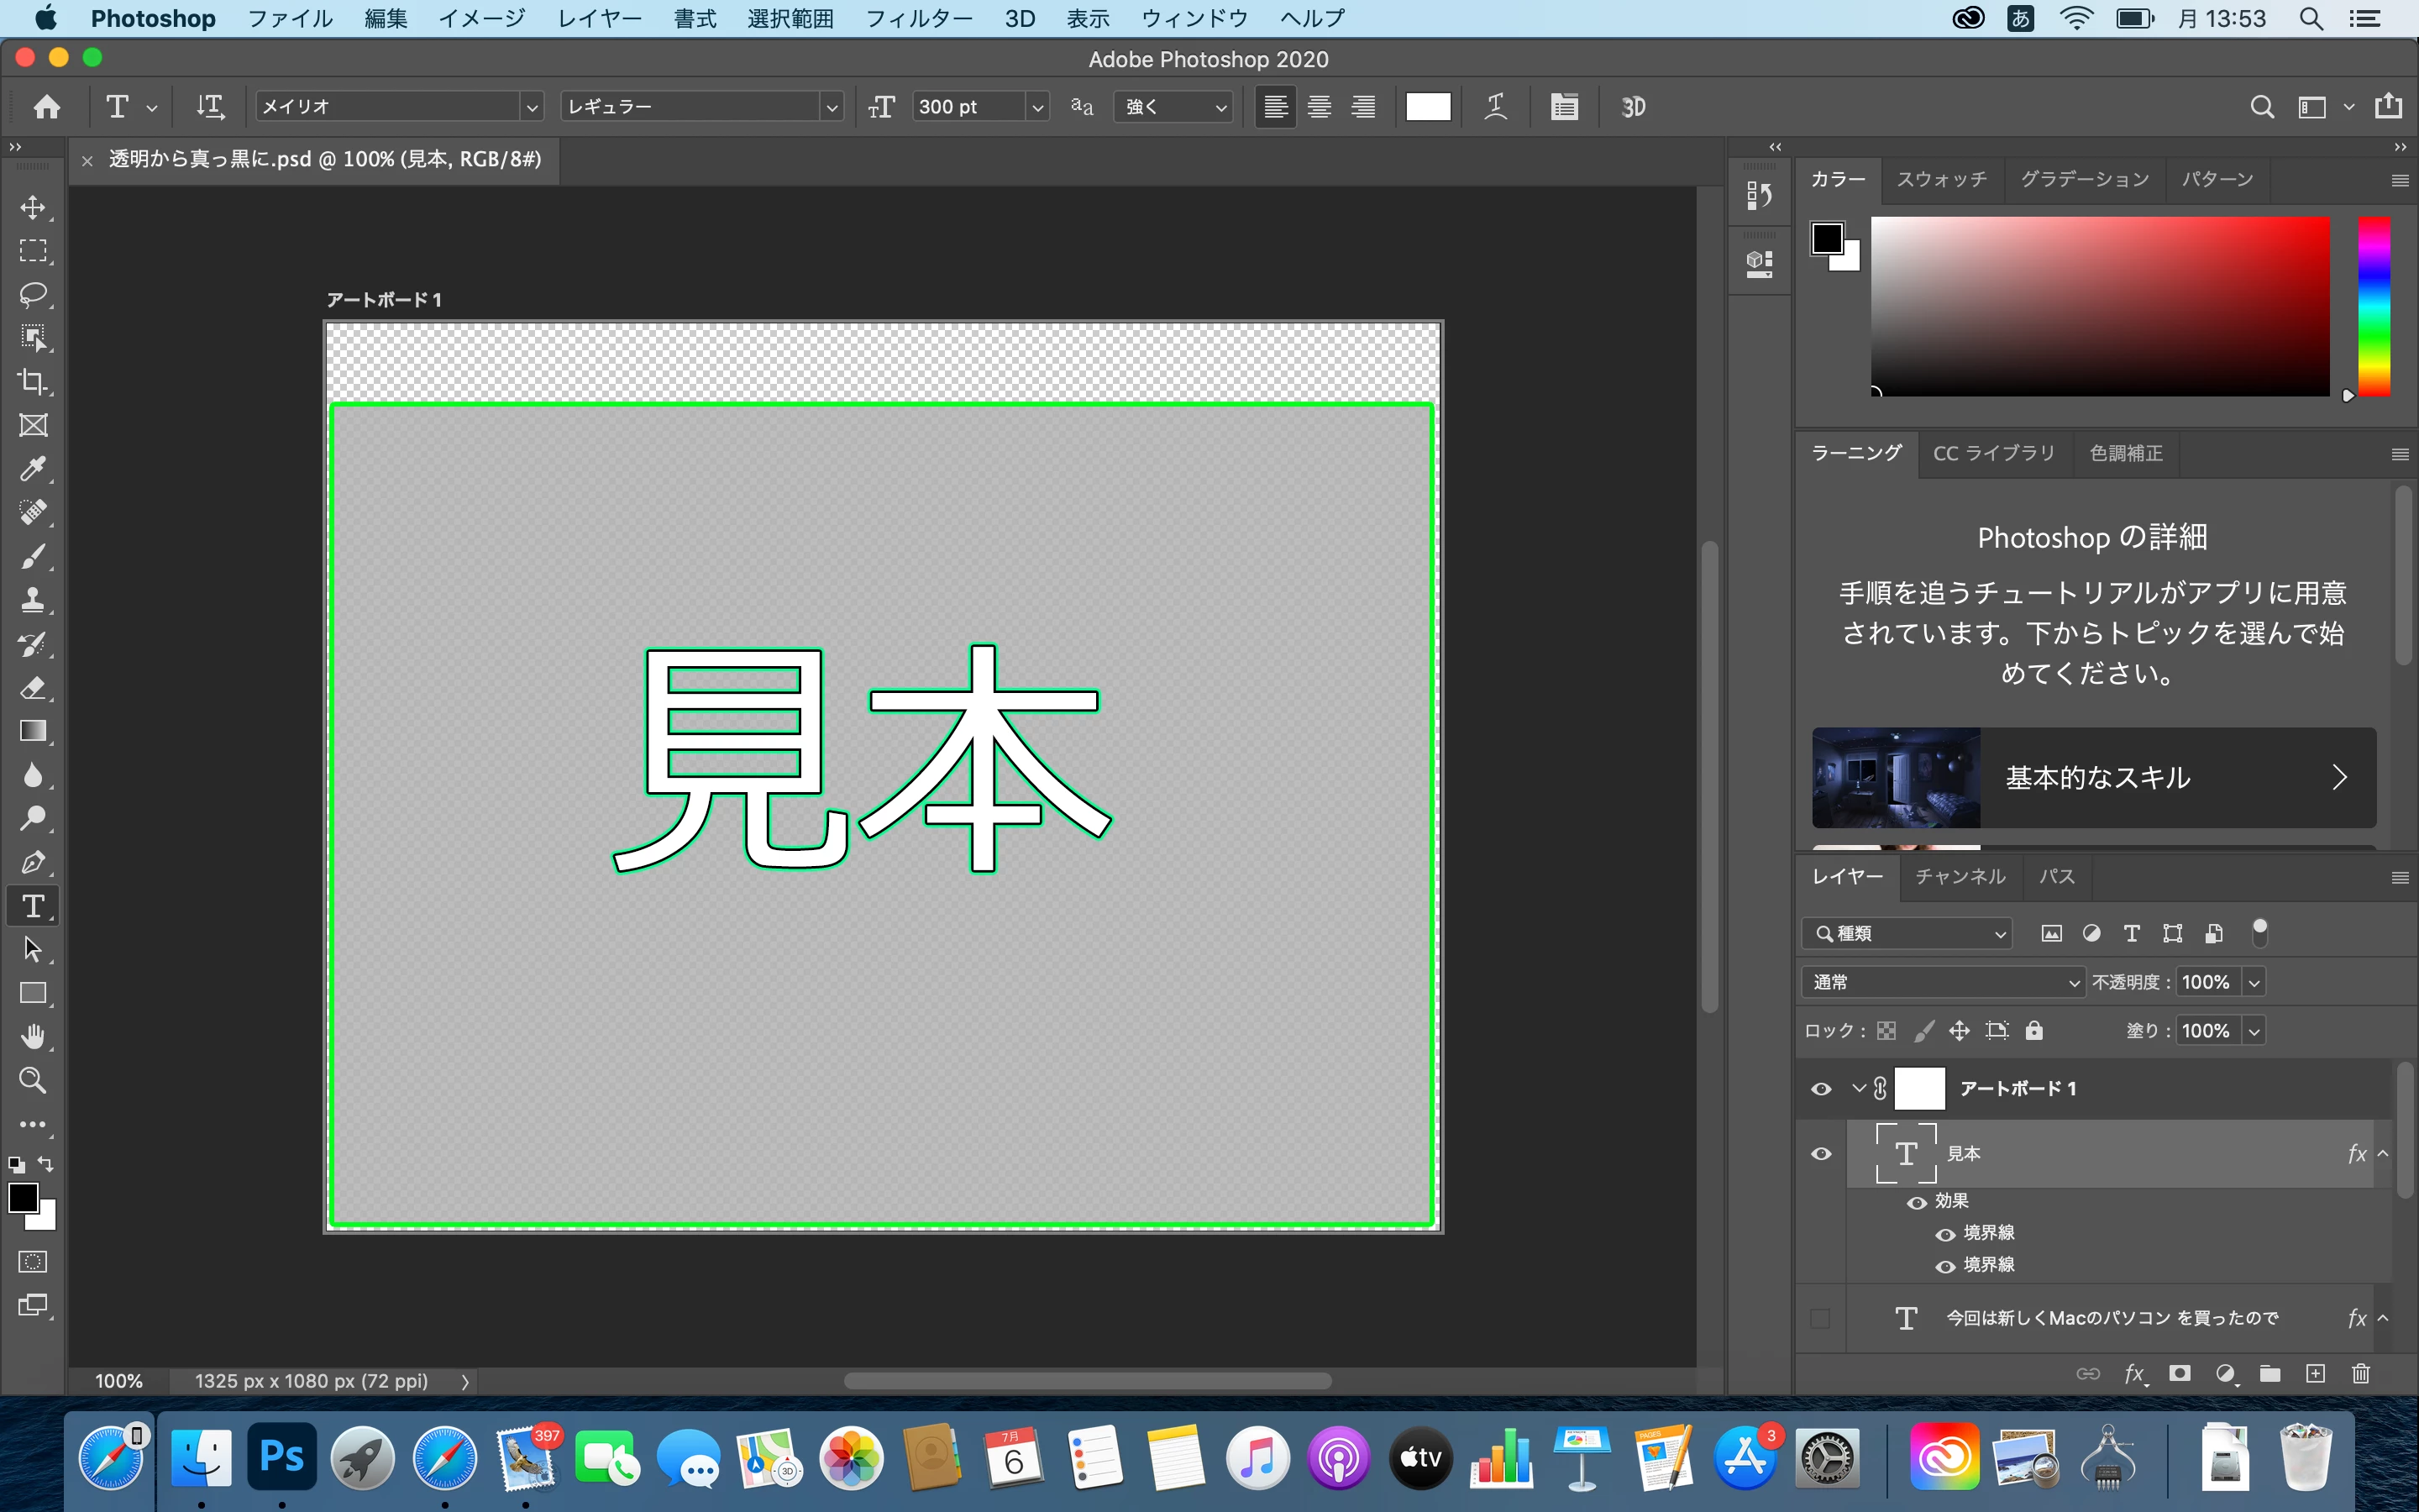Show the hidden Mac text layer
This screenshot has width=2419, height=1512.
[x=1821, y=1319]
